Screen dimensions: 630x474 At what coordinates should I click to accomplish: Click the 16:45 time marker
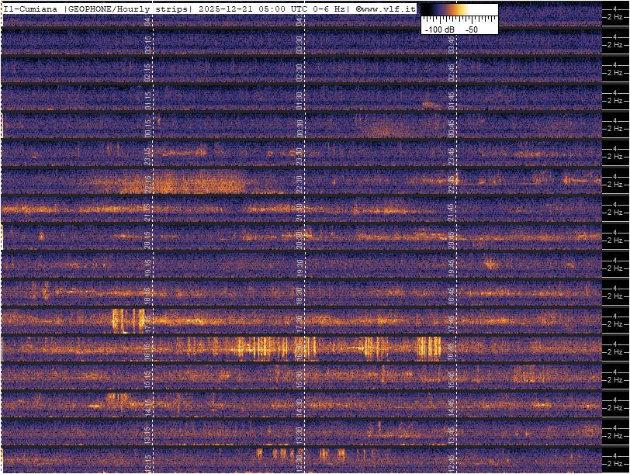tap(452, 351)
